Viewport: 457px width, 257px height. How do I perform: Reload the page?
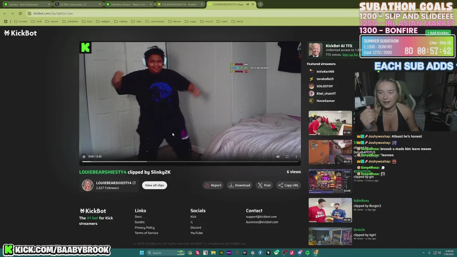20,13
